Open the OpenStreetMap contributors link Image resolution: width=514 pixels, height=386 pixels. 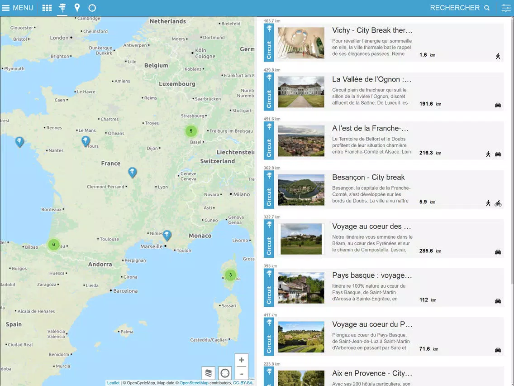[x=194, y=383]
